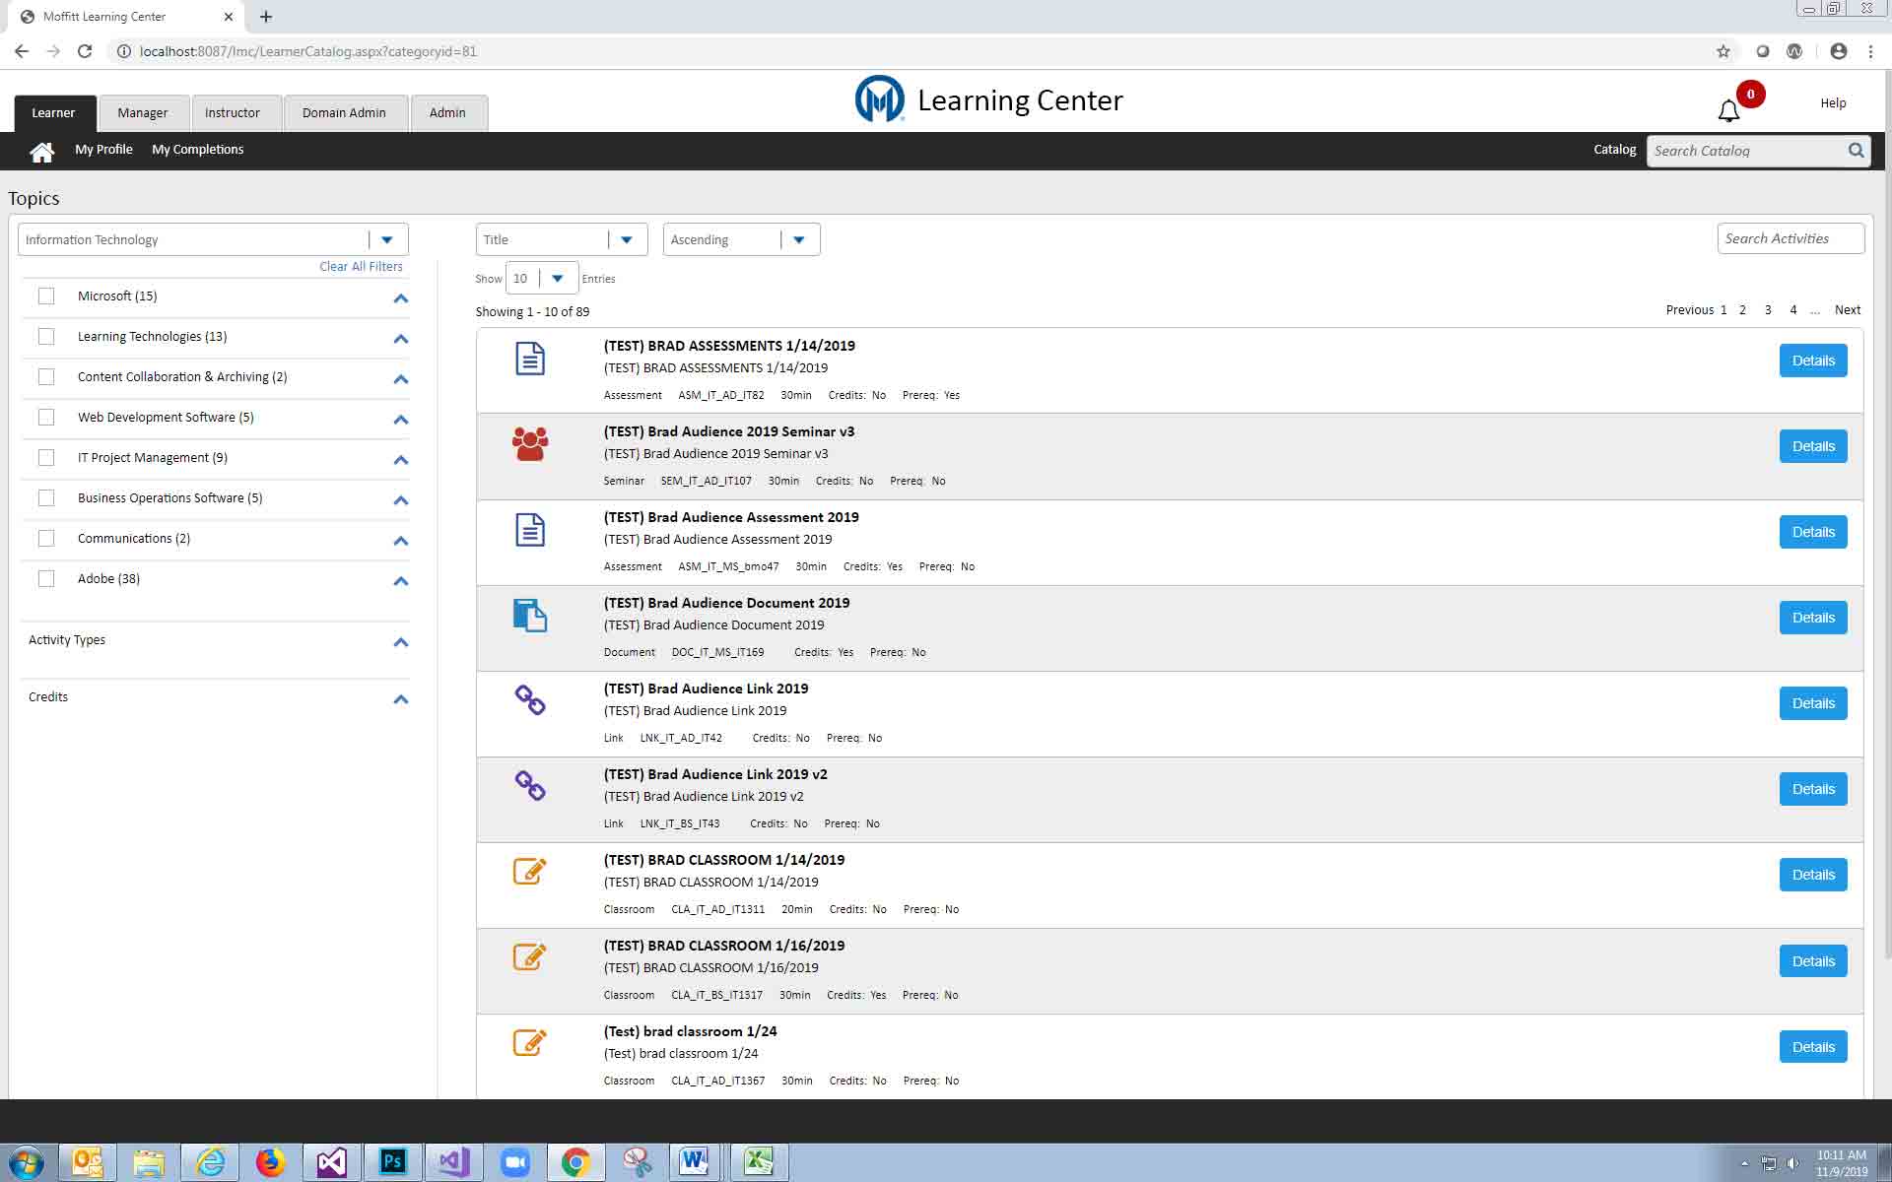Click the Brad Audience Seminar group icon
The width and height of the screenshot is (1892, 1182).
pos(530,444)
